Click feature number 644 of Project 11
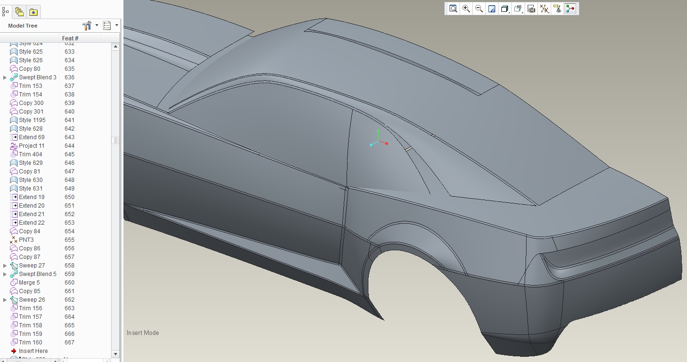Viewport: 687px width, 362px height. tap(69, 146)
